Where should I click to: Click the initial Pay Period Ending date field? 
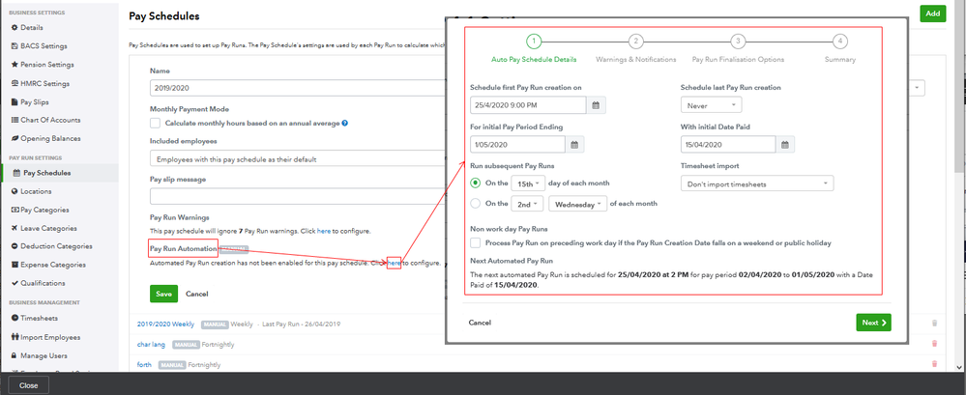tap(517, 145)
